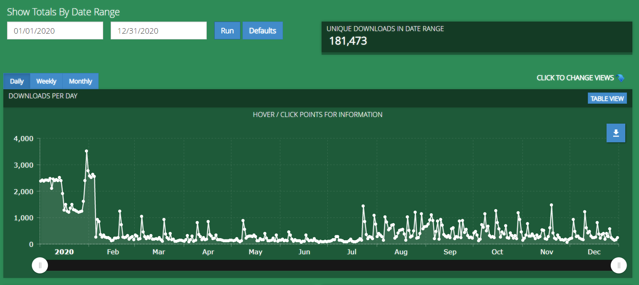The image size is (639, 285).
Task: Click the start date field showing 01/01/2020
Action: click(55, 31)
